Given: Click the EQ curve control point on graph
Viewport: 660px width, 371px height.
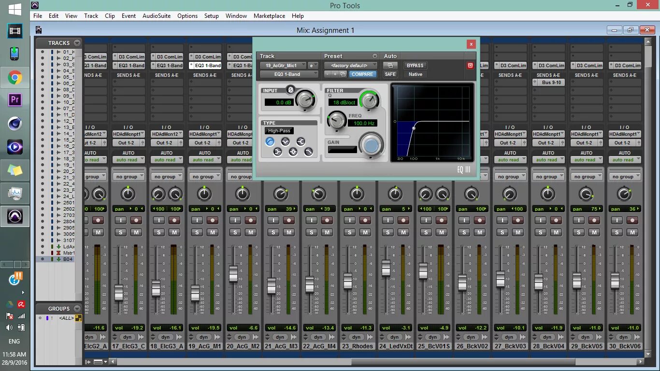Looking at the screenshot, I should tap(414, 128).
